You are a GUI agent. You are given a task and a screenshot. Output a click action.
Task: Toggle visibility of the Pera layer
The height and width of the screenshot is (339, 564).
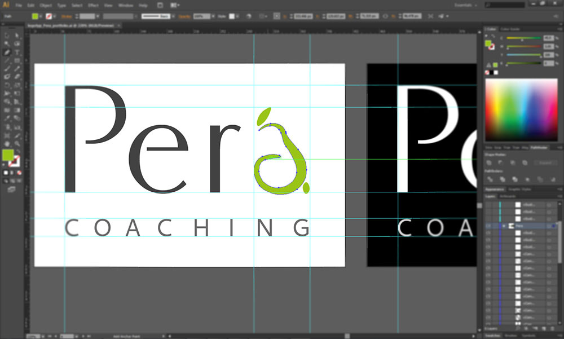[488, 226]
